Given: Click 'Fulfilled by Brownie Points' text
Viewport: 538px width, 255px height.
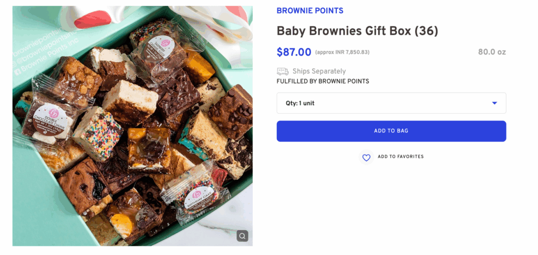Looking at the screenshot, I should pyautogui.click(x=323, y=81).
